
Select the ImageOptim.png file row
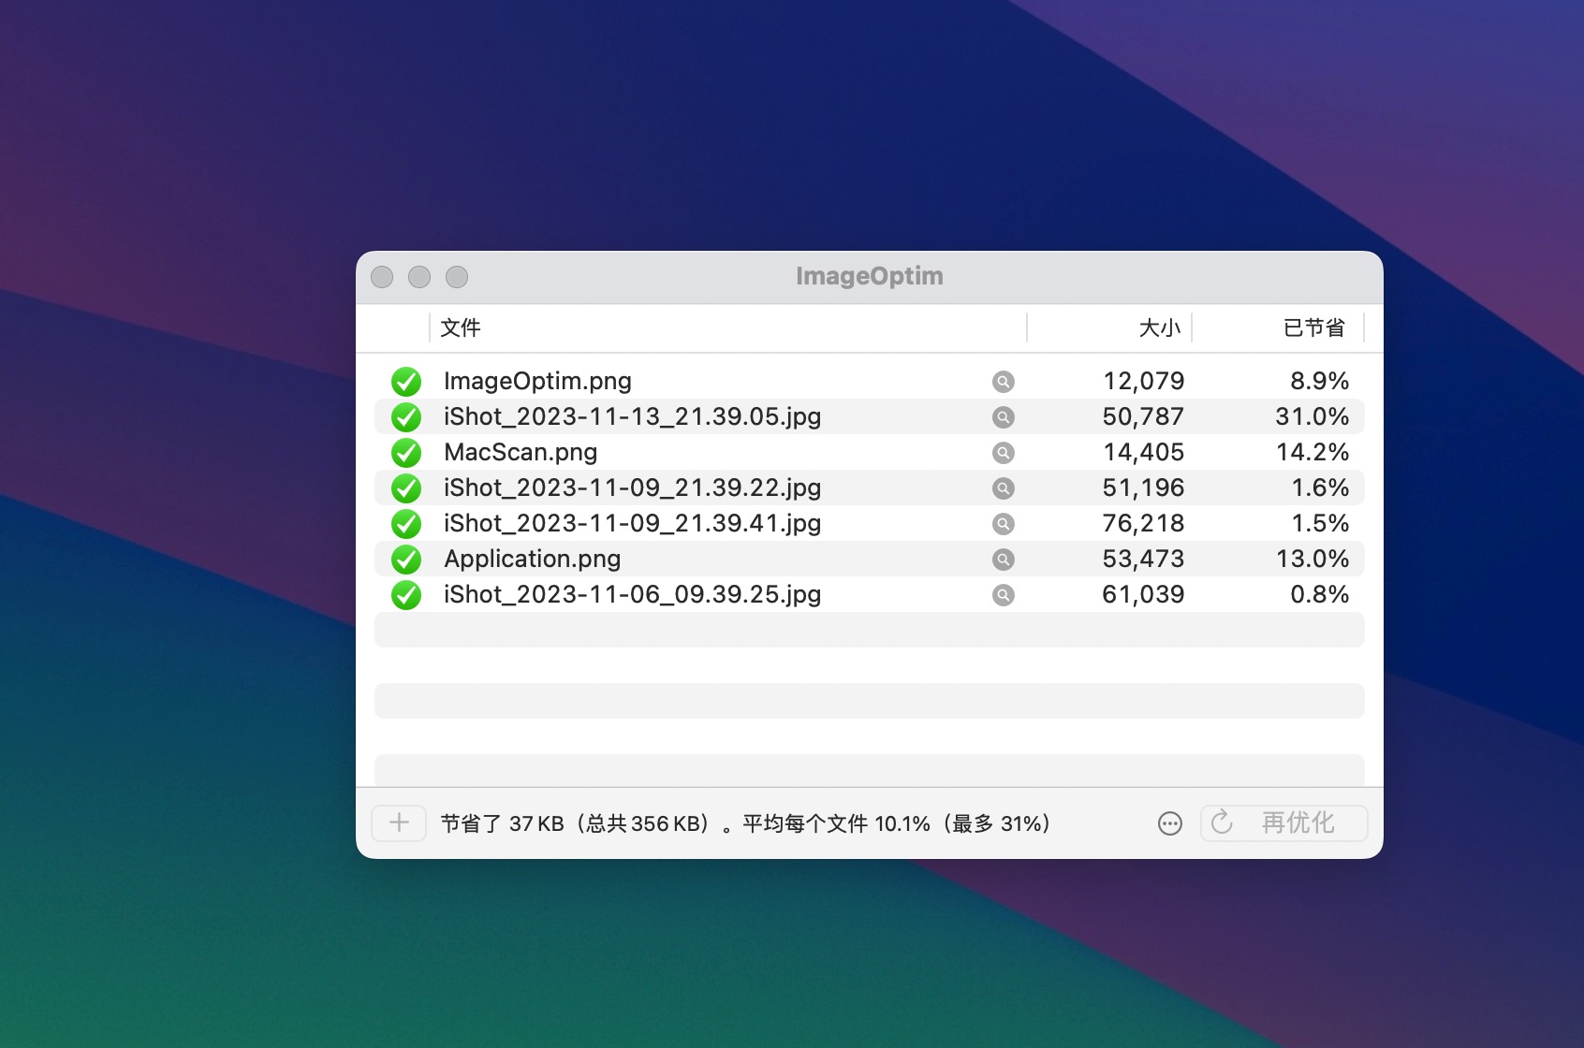pyautogui.click(x=537, y=382)
